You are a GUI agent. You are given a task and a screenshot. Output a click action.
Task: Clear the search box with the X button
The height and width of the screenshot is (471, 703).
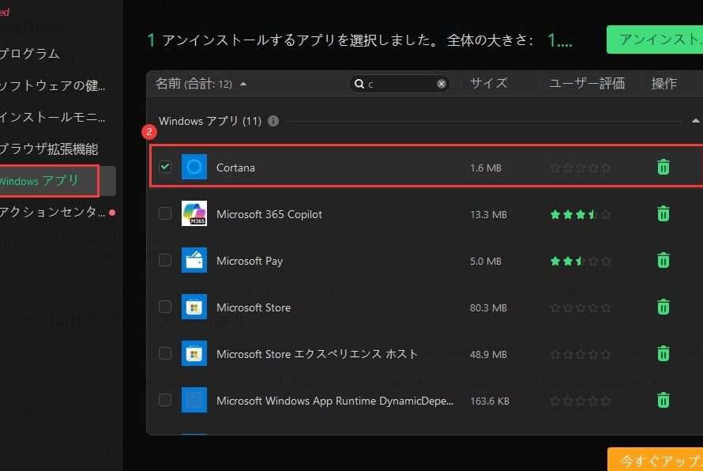point(442,84)
